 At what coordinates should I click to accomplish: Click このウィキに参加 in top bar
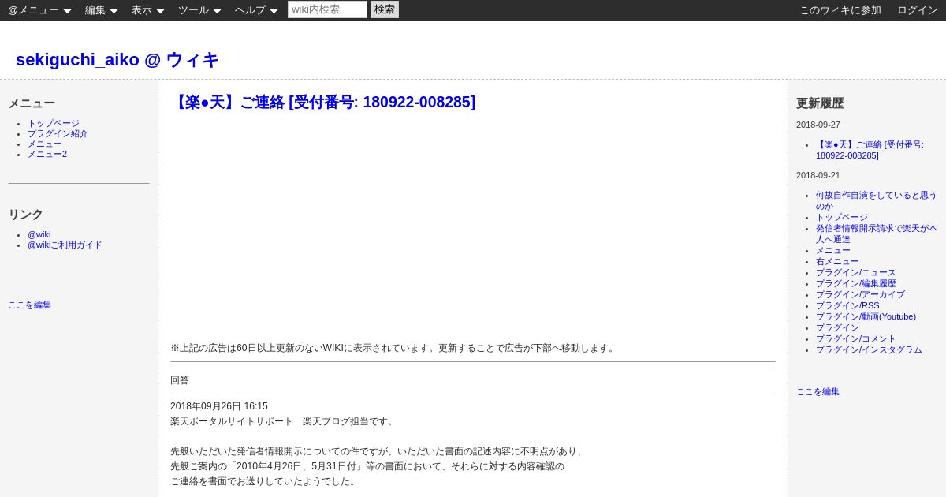(x=840, y=10)
